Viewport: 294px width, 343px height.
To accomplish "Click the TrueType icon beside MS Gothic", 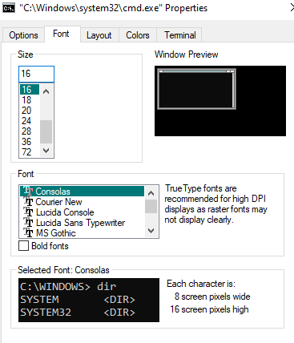I will 28,233.
